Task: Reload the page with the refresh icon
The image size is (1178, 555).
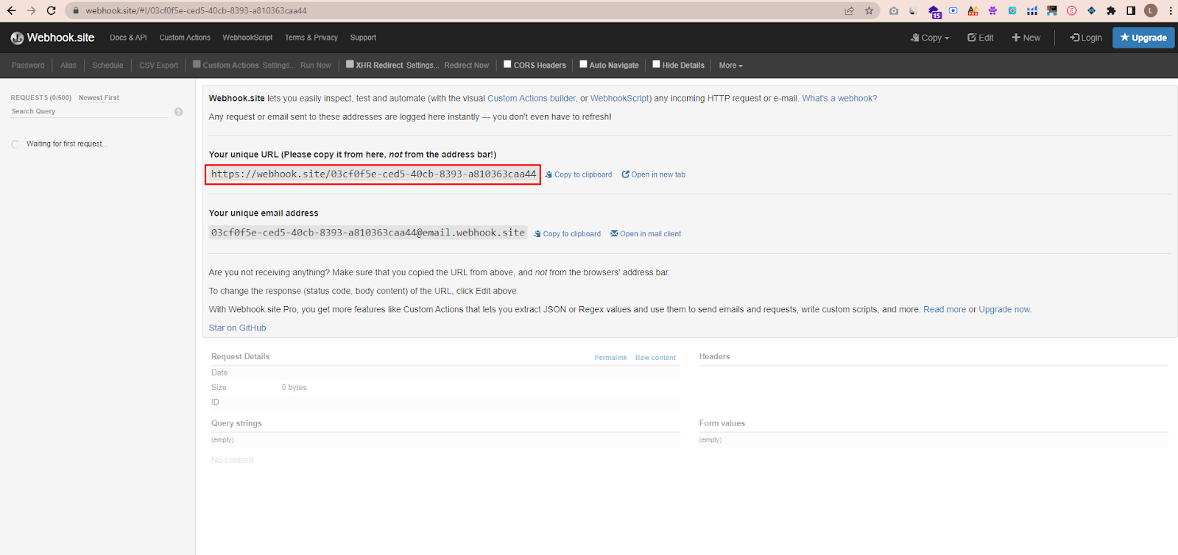Action: tap(51, 10)
